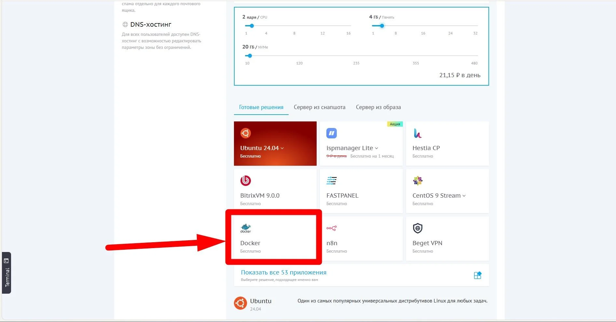Click the FASTPANEL logo icon
The width and height of the screenshot is (616, 322).
pos(332,181)
